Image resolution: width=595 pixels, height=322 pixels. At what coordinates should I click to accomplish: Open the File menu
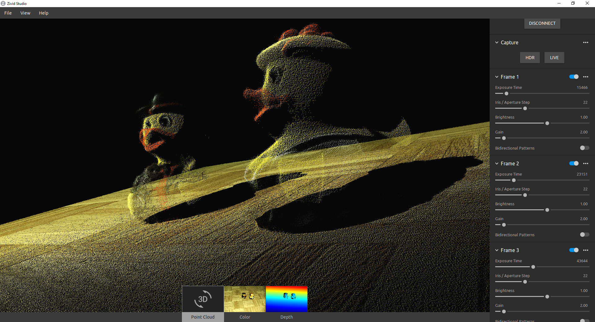pyautogui.click(x=8, y=13)
